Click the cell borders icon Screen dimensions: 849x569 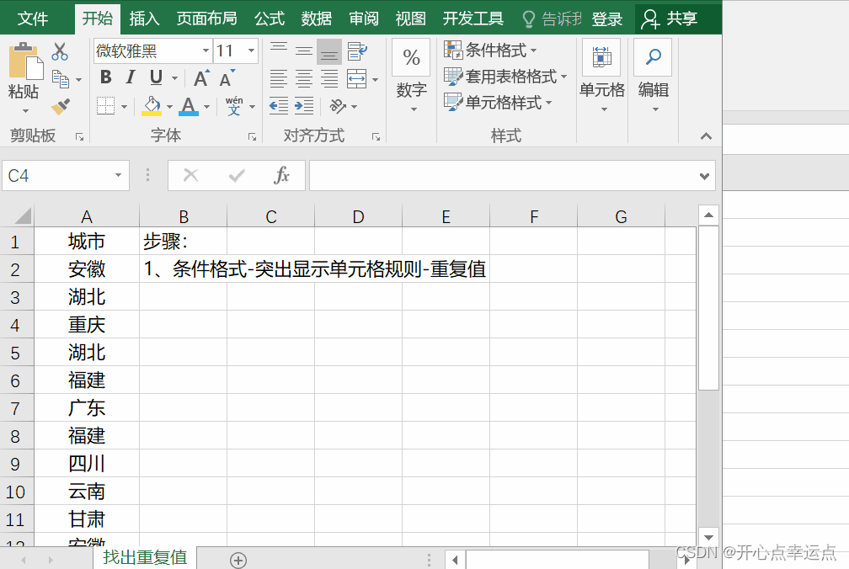105,106
